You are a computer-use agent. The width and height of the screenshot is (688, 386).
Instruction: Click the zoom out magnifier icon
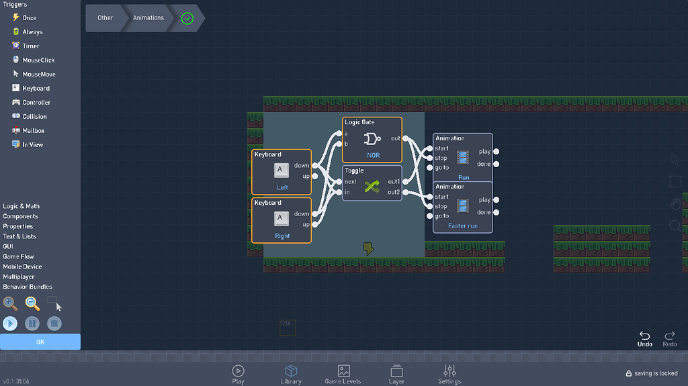coord(32,303)
